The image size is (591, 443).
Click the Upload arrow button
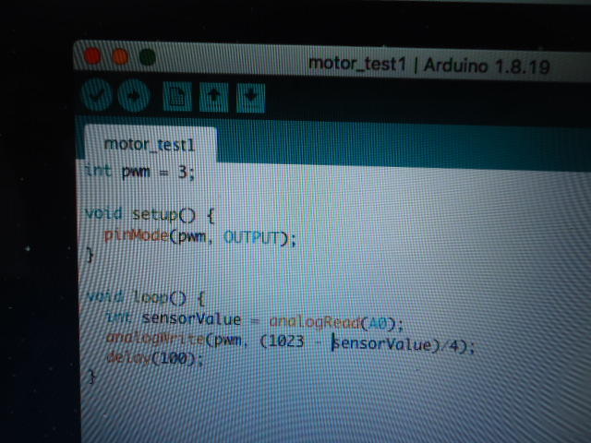pyautogui.click(x=134, y=96)
